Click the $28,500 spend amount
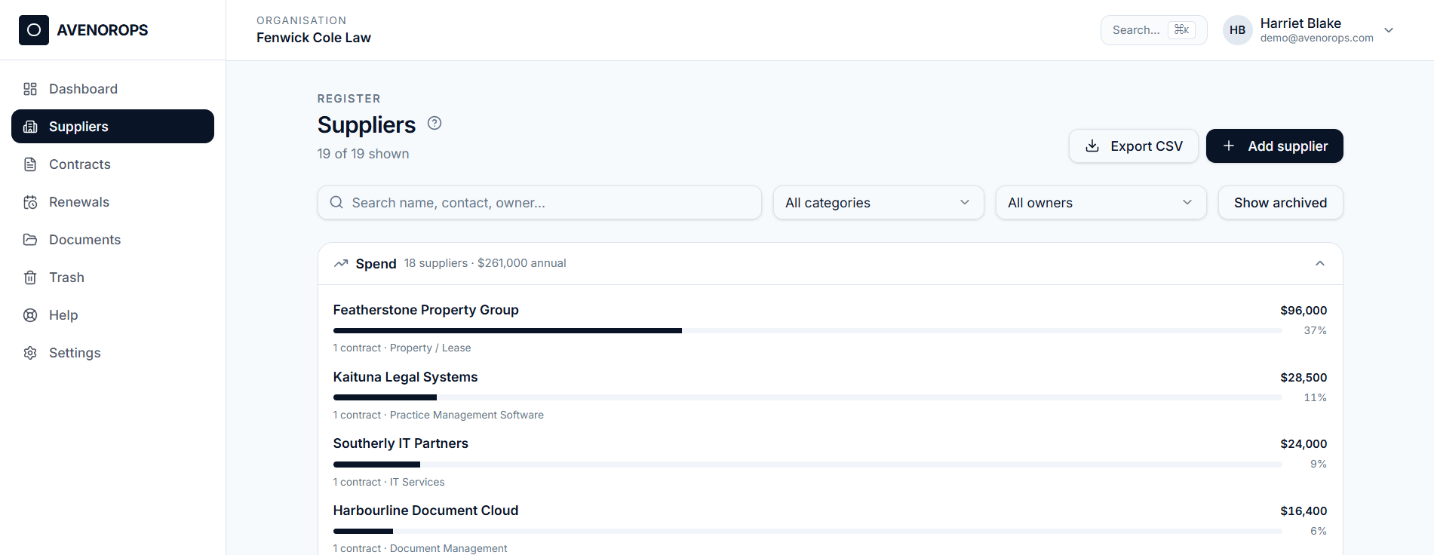 [1303, 378]
